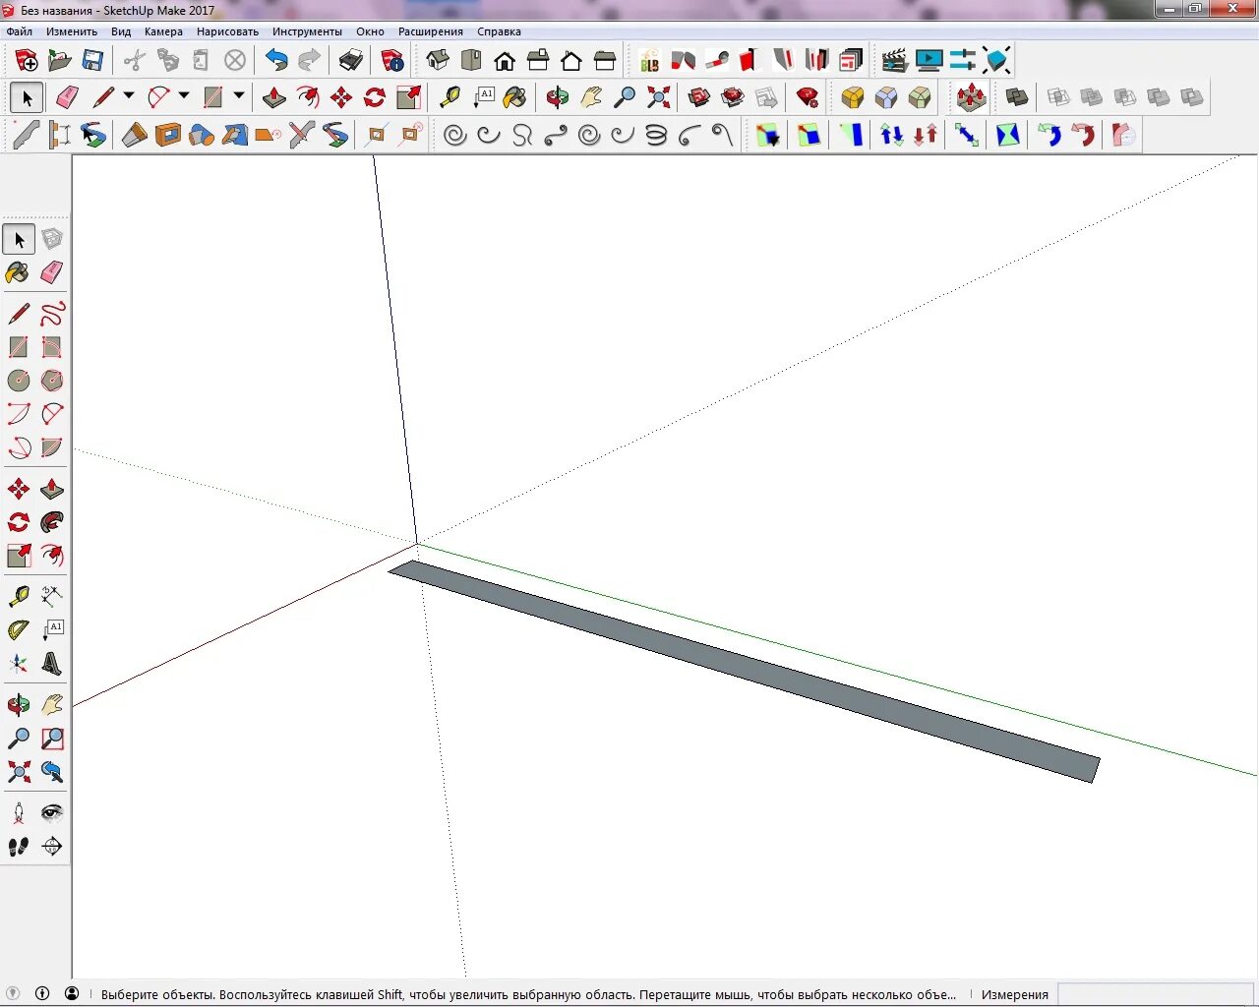Select the Paint Bucket tool in horizontal toolbar
The width and height of the screenshot is (1259, 1007).
click(515, 97)
